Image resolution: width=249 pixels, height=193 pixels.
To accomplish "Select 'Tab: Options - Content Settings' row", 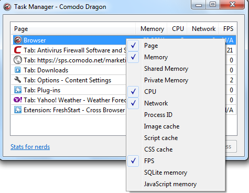I will coord(69,80).
